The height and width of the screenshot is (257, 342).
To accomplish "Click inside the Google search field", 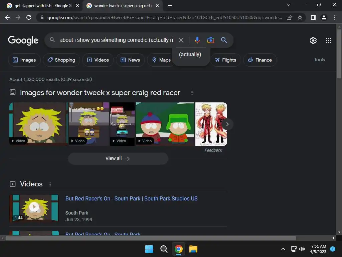I will (117, 40).
